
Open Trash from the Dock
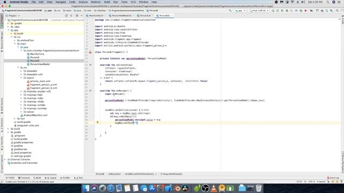pos(259,188)
